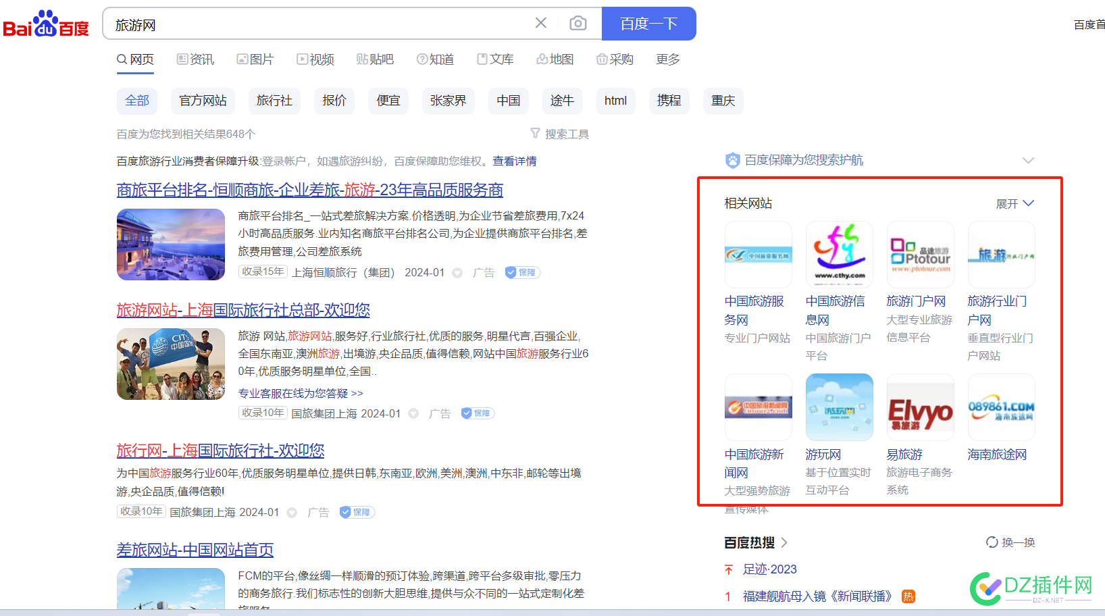Click the Baidu logo
This screenshot has width=1105, height=616.
(46, 24)
